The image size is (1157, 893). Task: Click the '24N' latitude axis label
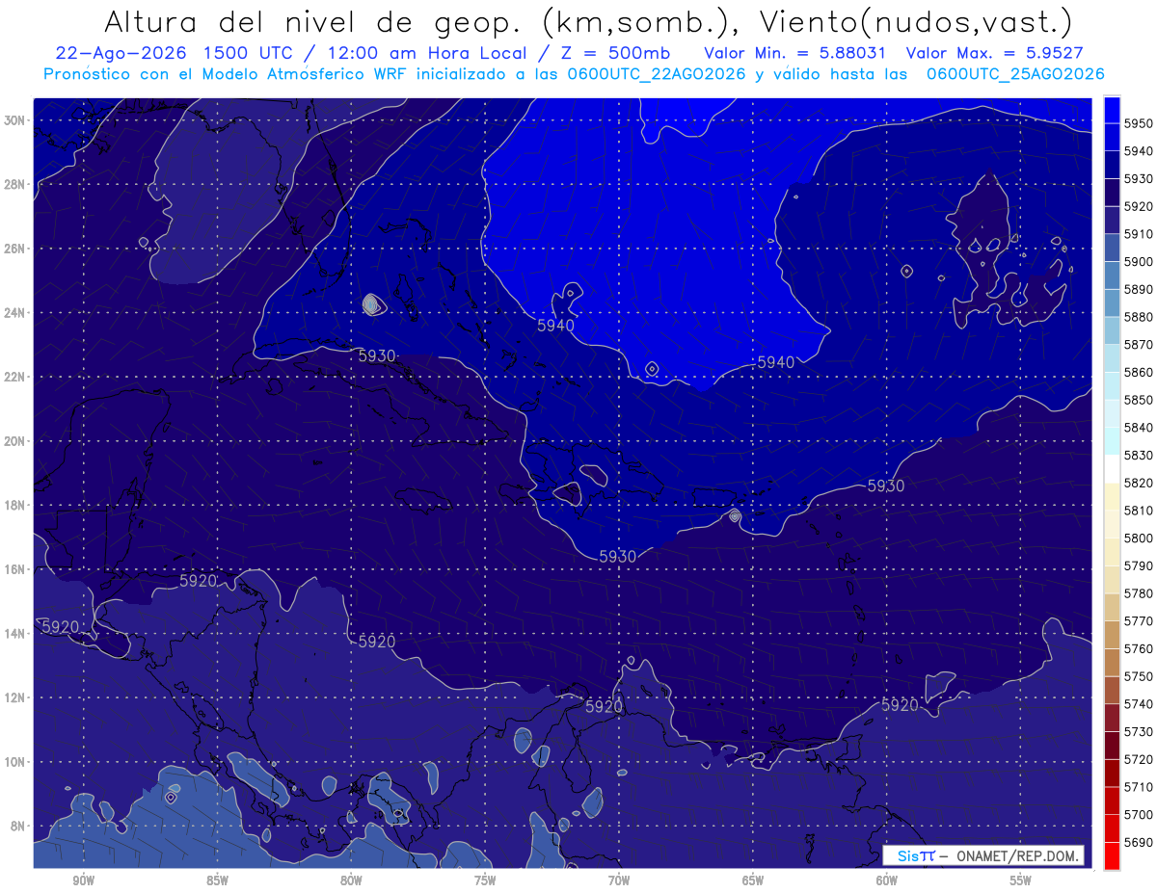click(13, 313)
